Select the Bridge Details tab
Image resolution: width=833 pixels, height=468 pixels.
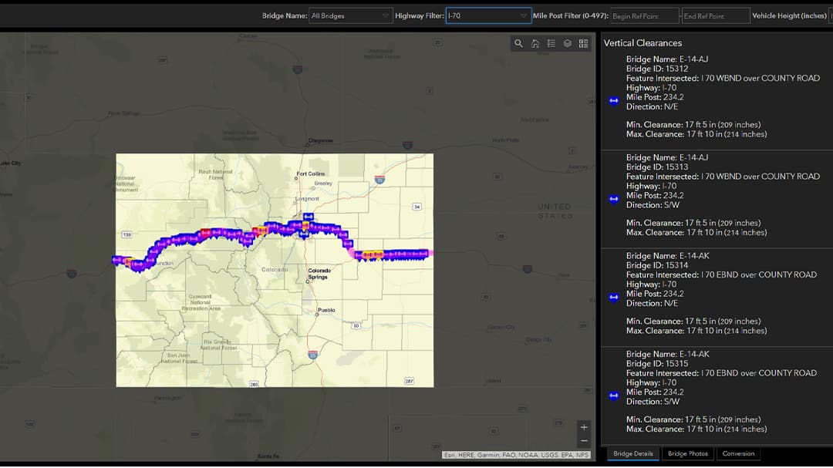632,453
